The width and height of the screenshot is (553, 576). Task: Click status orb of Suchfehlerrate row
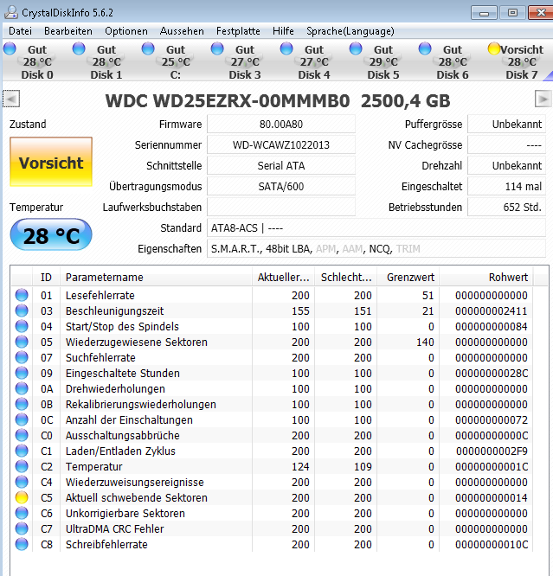click(22, 357)
